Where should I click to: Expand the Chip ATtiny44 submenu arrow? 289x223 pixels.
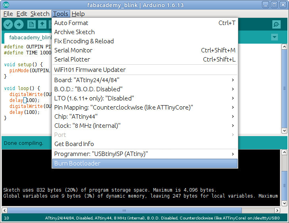tap(233, 116)
